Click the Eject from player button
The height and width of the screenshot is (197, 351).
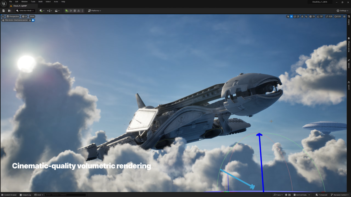78,11
